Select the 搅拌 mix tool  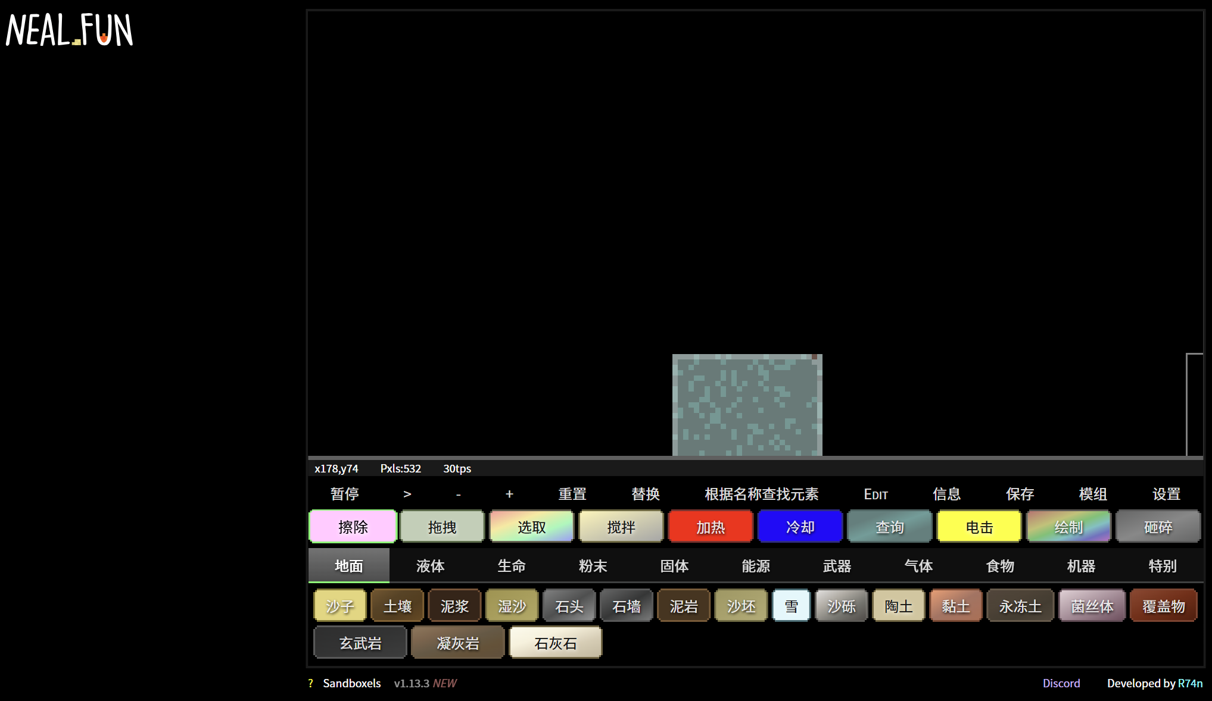tap(621, 527)
